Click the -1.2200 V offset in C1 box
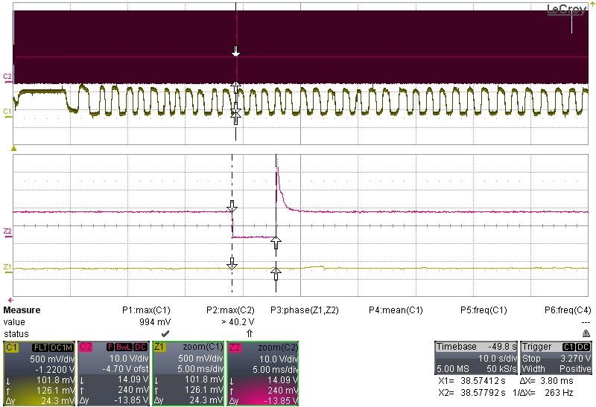The height and width of the screenshot is (407, 596). [54, 369]
